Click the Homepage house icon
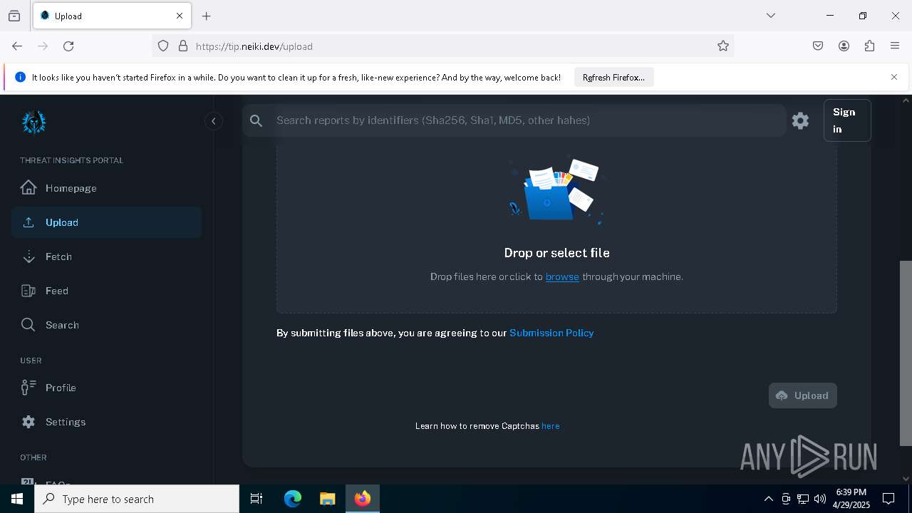The width and height of the screenshot is (912, 513). click(x=28, y=187)
